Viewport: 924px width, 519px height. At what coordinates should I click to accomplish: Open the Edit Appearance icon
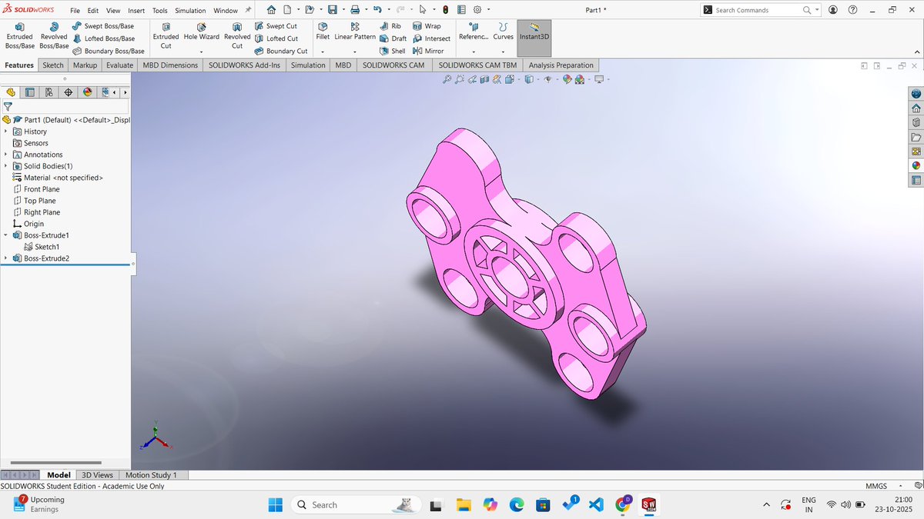pyautogui.click(x=567, y=79)
